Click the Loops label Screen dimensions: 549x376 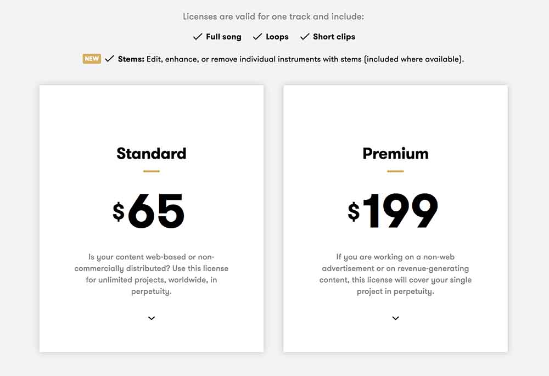tap(277, 37)
